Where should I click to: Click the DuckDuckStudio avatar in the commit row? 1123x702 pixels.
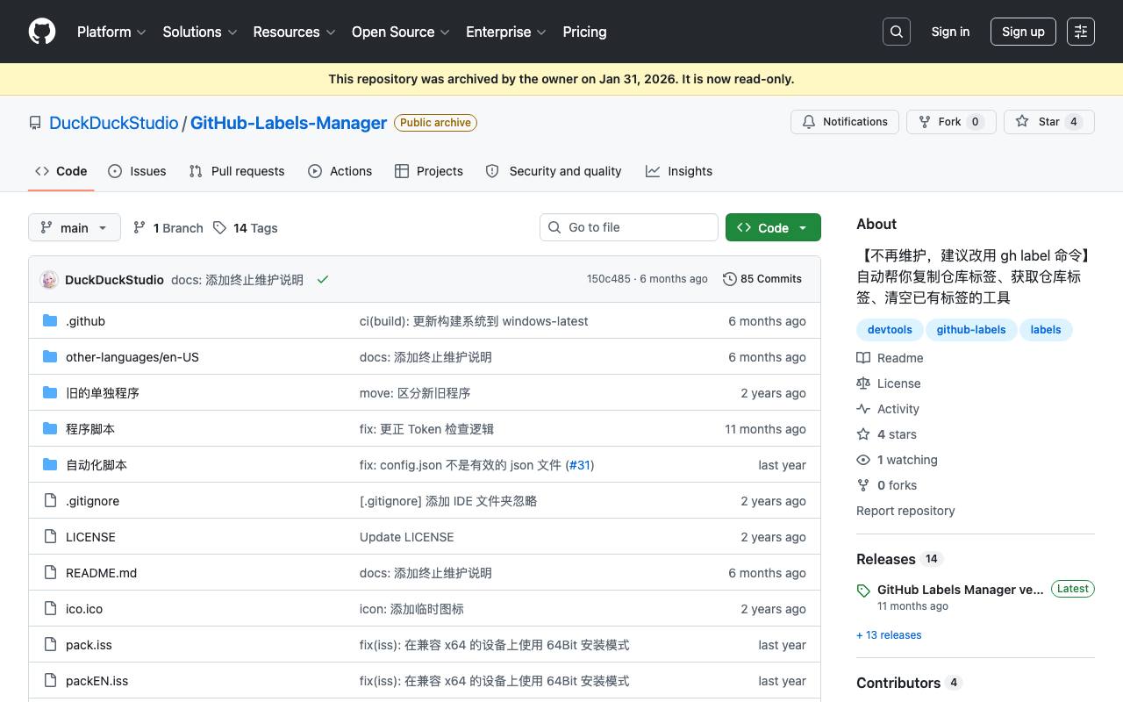coord(49,279)
